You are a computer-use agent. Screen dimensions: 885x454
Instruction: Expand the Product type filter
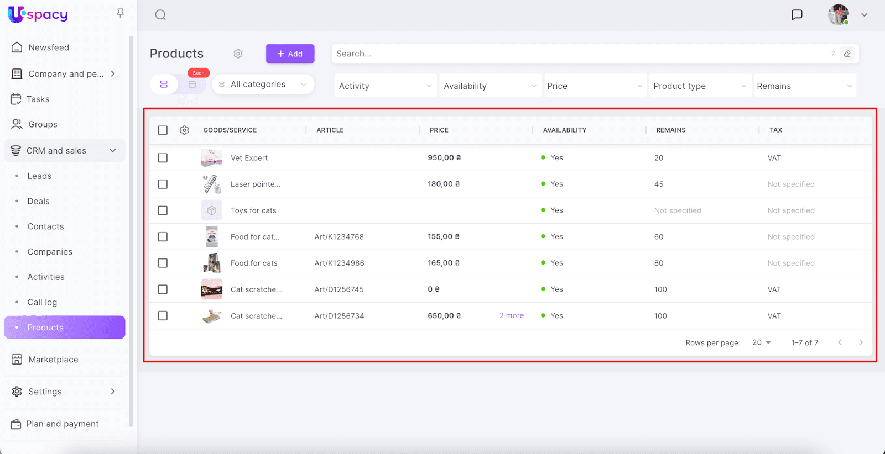(700, 86)
